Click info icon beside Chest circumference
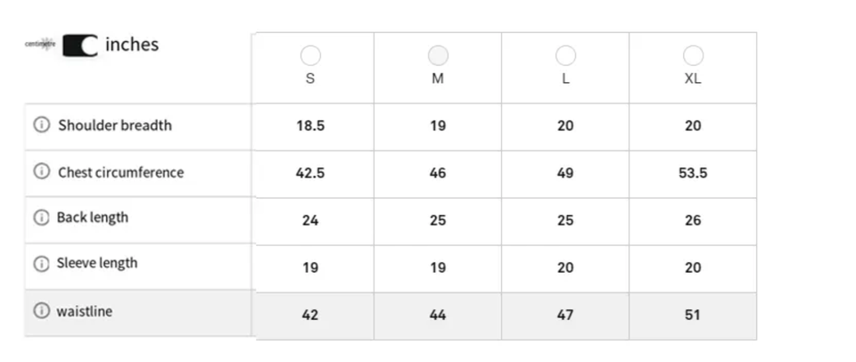Viewport: 856px width, 362px height. [x=41, y=172]
